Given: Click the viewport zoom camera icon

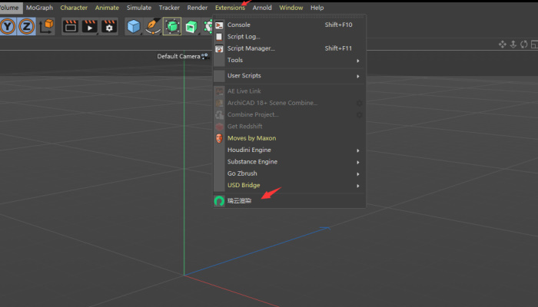Looking at the screenshot, I should [515, 45].
